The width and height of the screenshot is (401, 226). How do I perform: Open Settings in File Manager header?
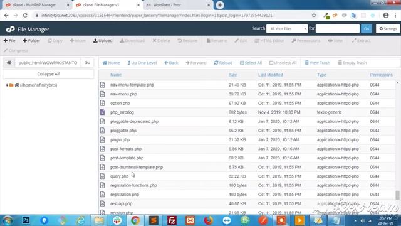[x=388, y=29]
